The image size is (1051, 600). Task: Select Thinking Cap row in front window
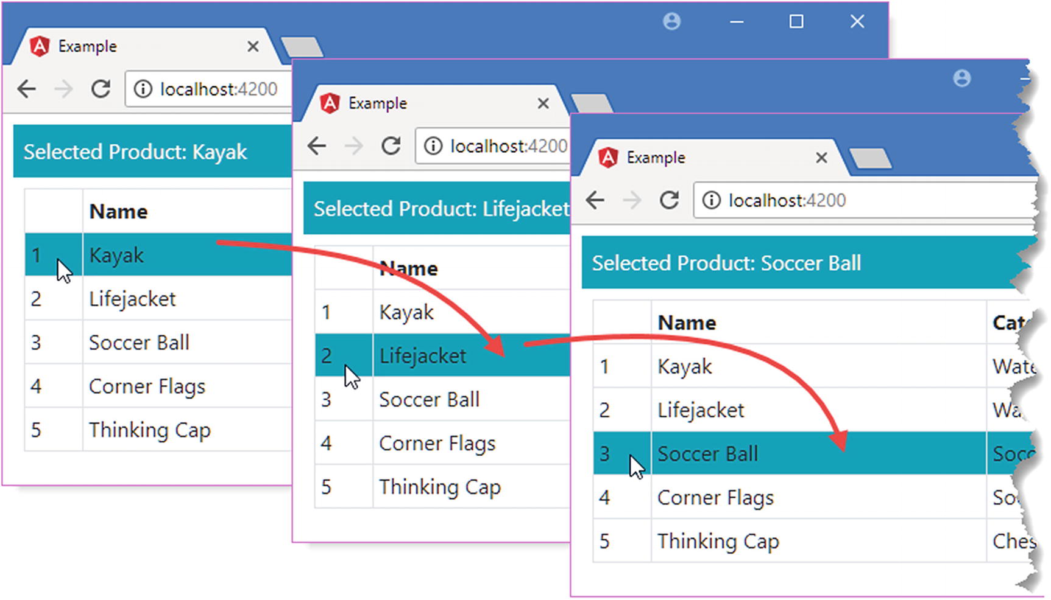(718, 541)
